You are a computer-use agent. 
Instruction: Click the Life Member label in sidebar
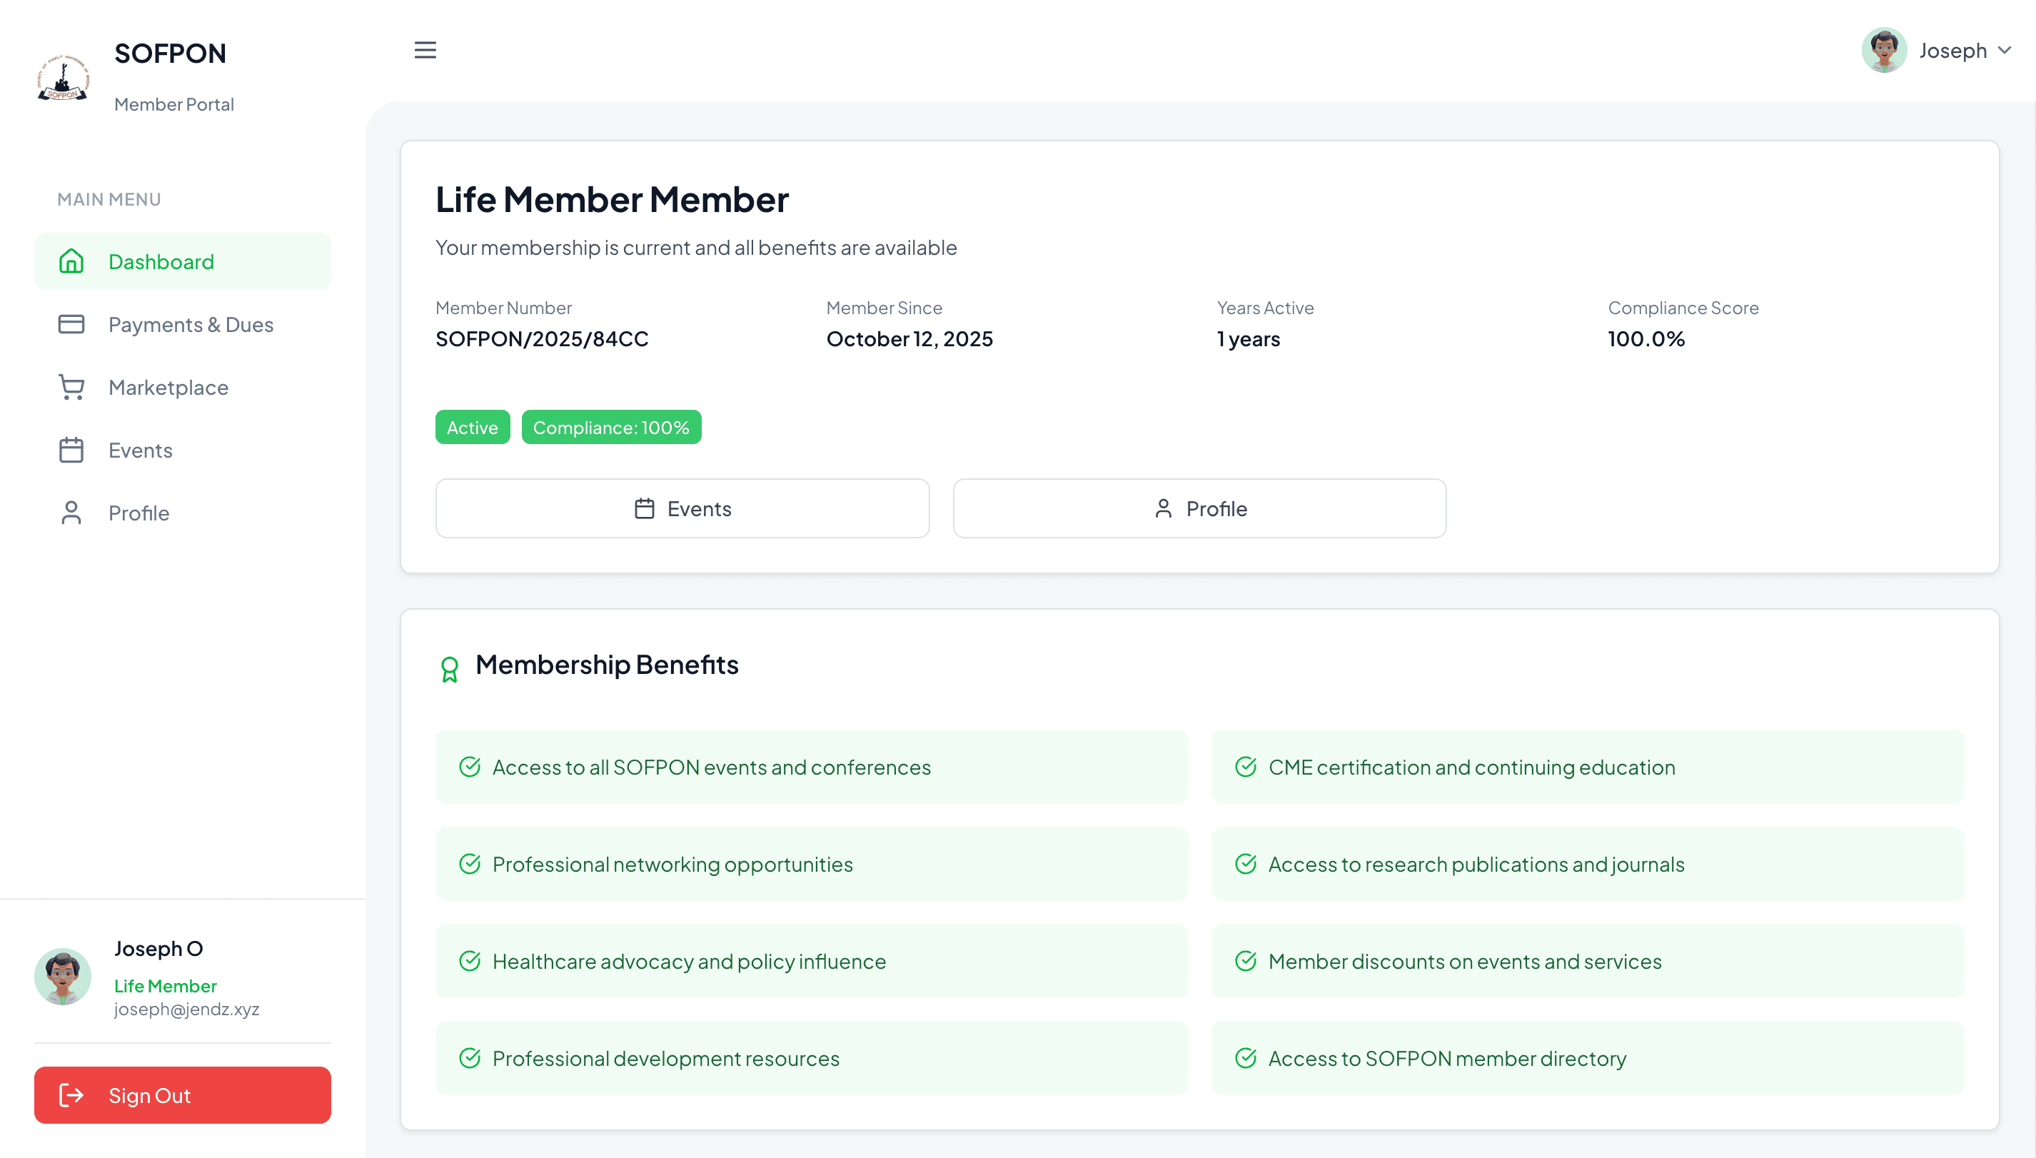[166, 985]
